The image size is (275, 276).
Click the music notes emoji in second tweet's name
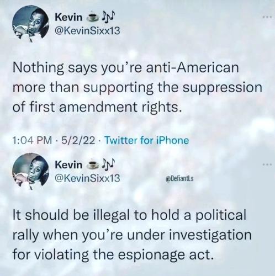coord(108,163)
